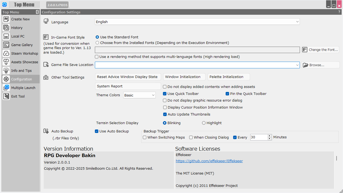Click the Create New icon in sidebar

point(6,19)
